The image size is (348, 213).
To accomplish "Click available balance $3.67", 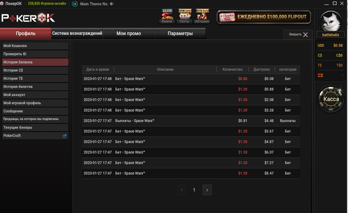I will click(269, 131).
